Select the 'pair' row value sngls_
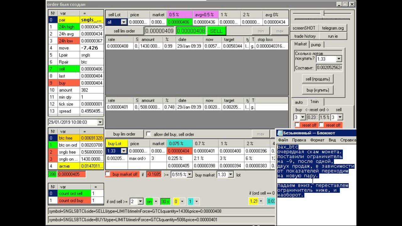Image resolution: width=402 pixels, height=226 pixels. (x=92, y=20)
